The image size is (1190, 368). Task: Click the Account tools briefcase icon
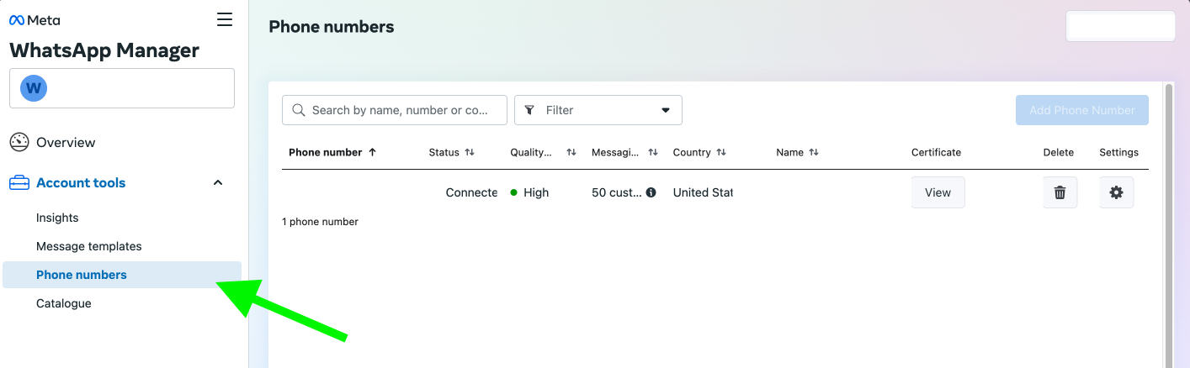tap(19, 183)
